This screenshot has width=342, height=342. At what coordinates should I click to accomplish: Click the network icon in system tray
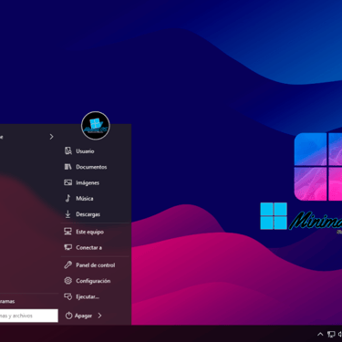pyautogui.click(x=331, y=335)
